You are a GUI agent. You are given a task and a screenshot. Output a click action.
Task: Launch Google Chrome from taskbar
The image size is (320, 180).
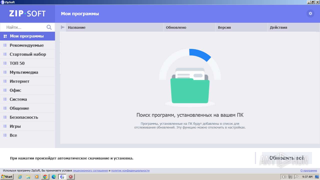[x=45, y=177]
